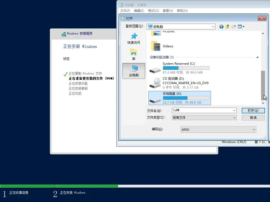Select local disk (X:)
This screenshot has width=270, height=202.
pyautogui.click(x=179, y=98)
